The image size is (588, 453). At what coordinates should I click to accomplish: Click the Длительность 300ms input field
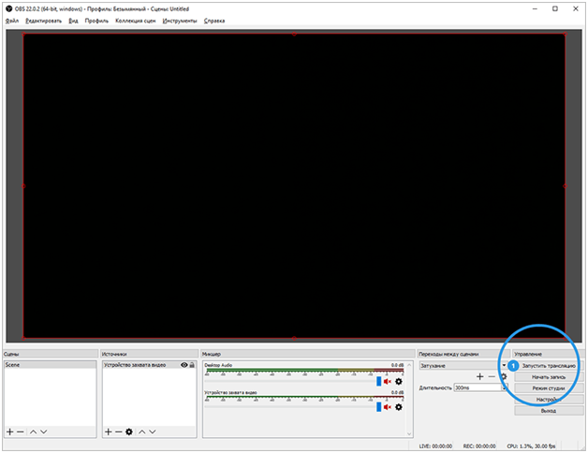coord(478,387)
